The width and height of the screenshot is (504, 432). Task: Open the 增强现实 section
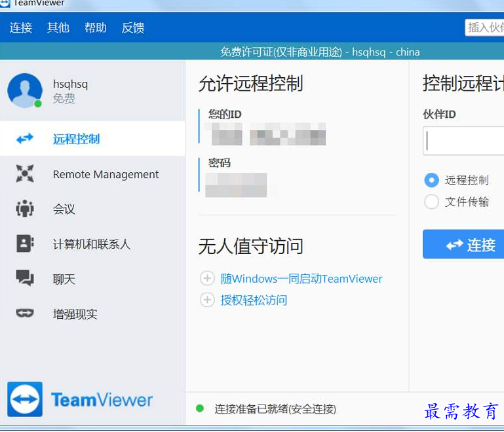92,314
